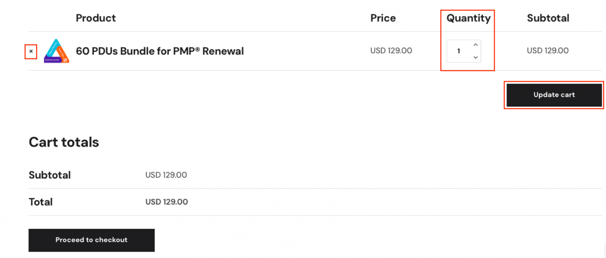Click the Cart totals heading

click(x=64, y=142)
